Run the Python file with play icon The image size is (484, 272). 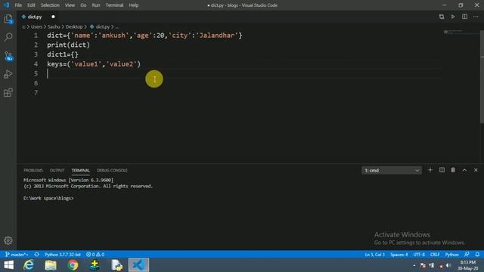[x=453, y=17]
